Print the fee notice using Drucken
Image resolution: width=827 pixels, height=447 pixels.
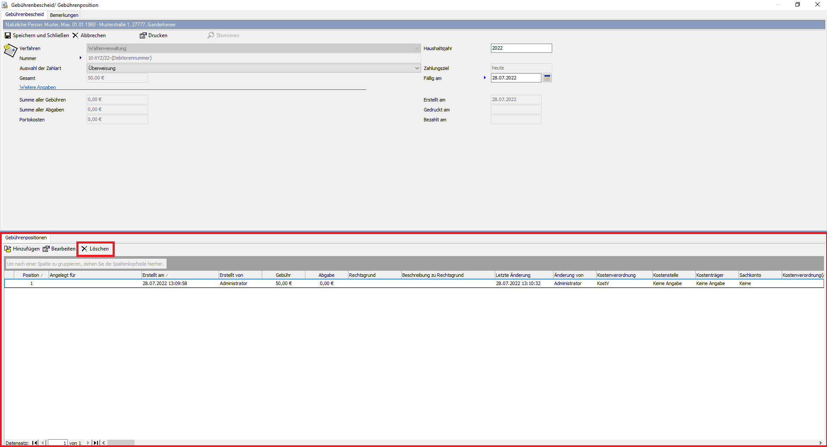tap(154, 35)
